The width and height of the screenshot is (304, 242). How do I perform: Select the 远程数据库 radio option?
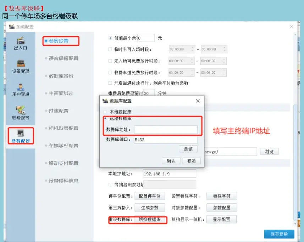pos(105,118)
